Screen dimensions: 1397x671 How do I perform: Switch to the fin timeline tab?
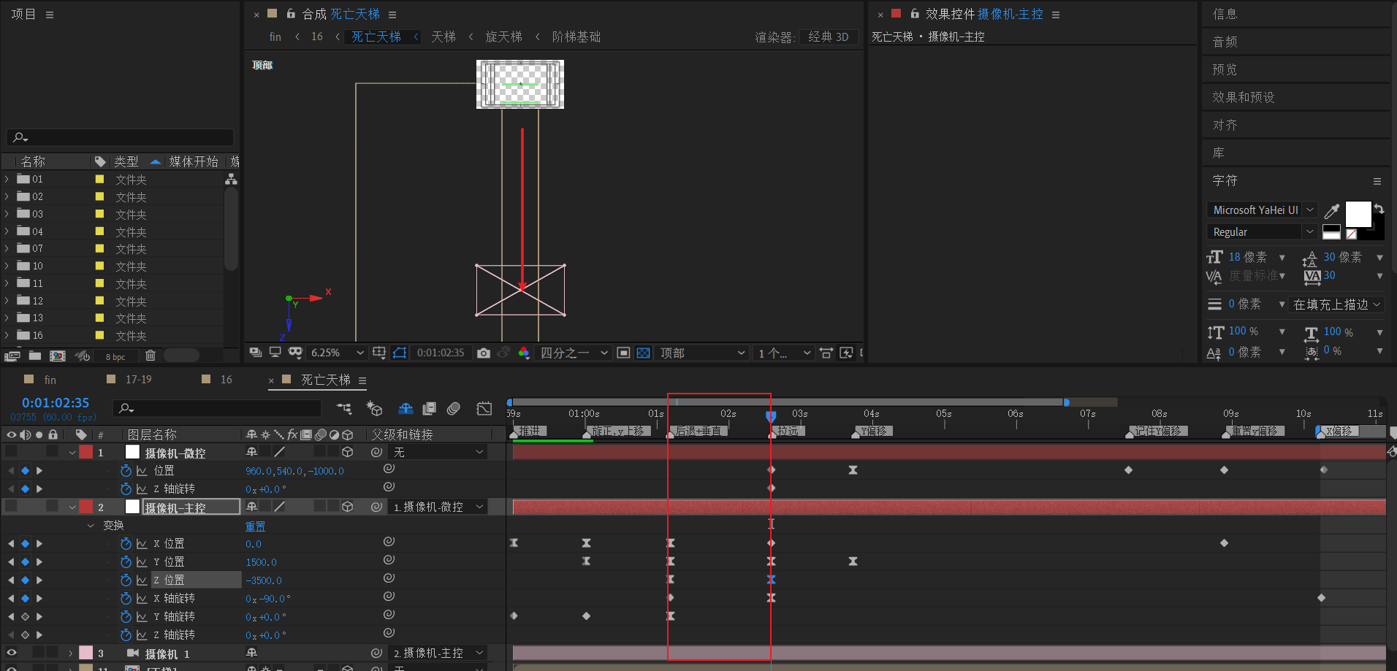pos(50,380)
